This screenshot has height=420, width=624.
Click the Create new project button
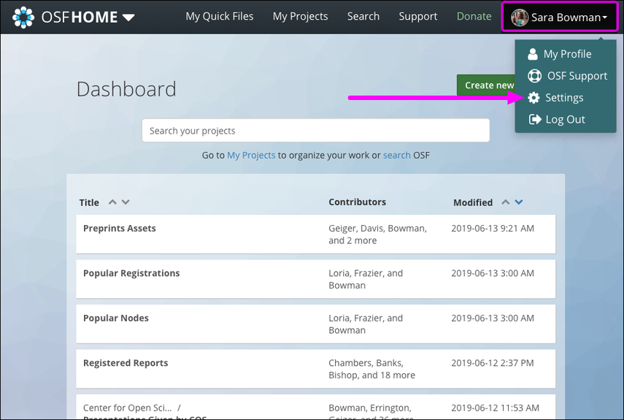pyautogui.click(x=486, y=85)
